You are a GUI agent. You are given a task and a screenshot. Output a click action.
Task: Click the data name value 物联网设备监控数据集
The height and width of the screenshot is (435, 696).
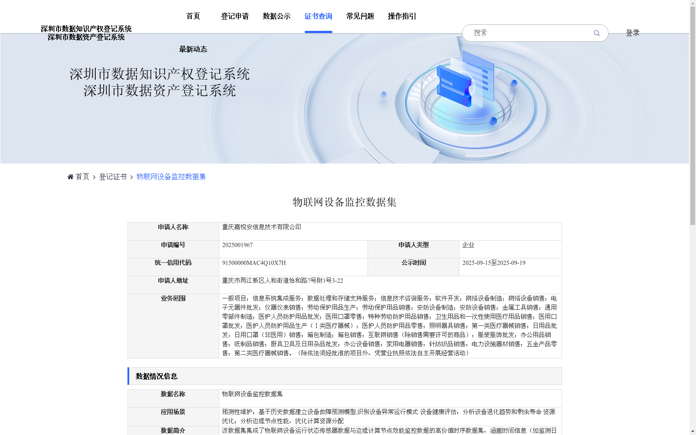point(252,394)
